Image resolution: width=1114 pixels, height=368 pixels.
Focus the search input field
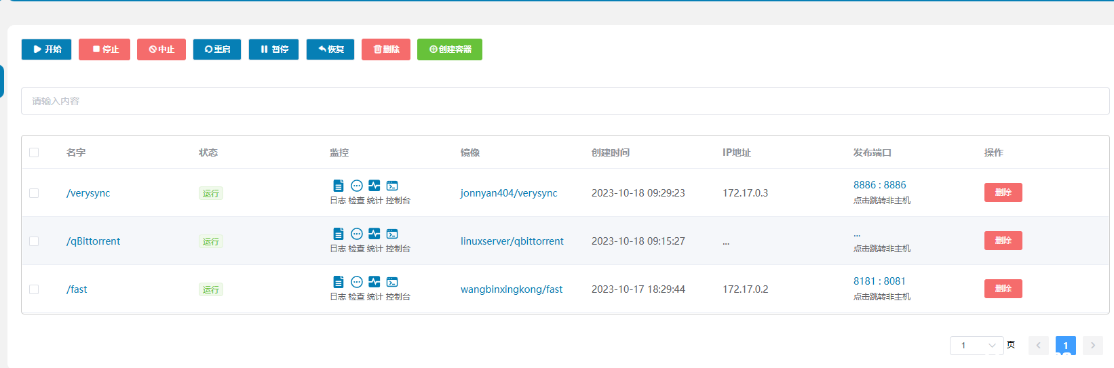click(564, 101)
